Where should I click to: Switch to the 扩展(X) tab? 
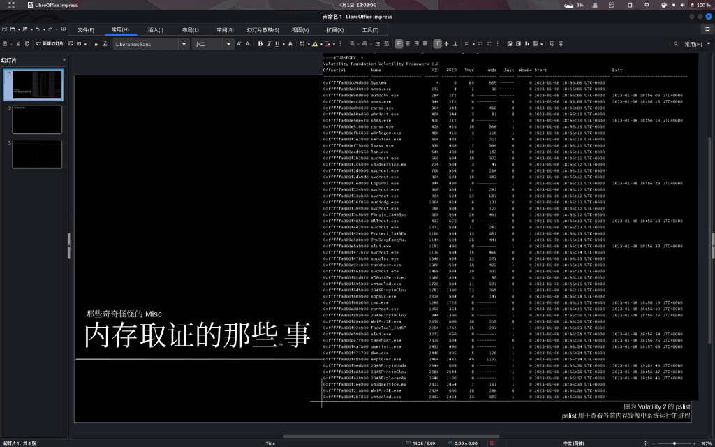click(335, 29)
